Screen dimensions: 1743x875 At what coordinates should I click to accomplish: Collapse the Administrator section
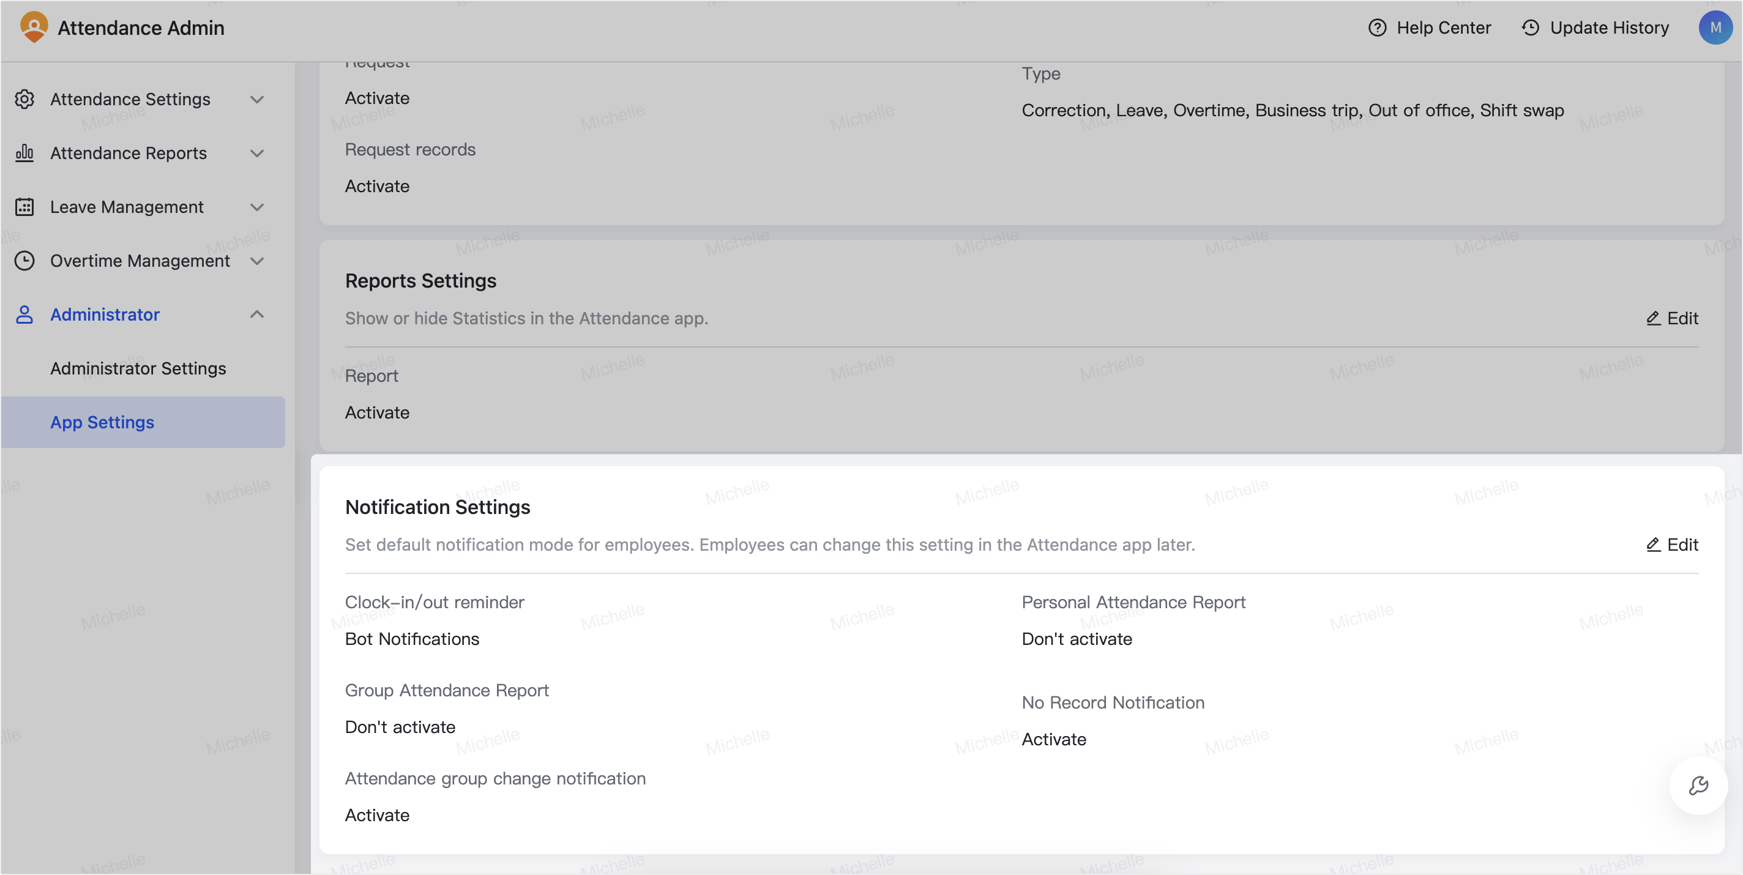pyautogui.click(x=256, y=314)
